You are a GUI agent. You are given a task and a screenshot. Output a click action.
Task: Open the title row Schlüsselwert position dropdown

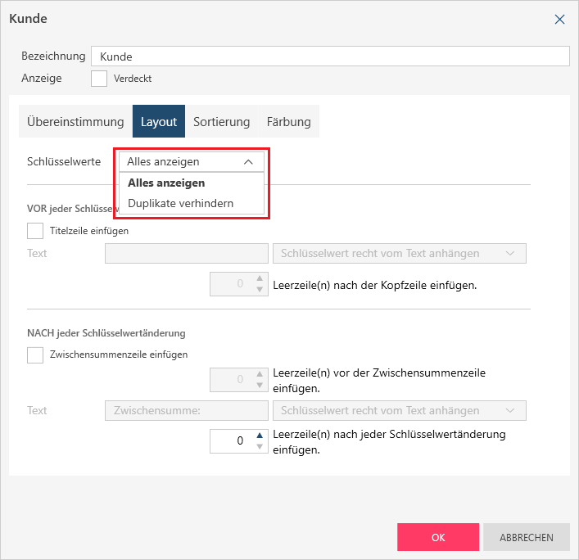pyautogui.click(x=399, y=253)
